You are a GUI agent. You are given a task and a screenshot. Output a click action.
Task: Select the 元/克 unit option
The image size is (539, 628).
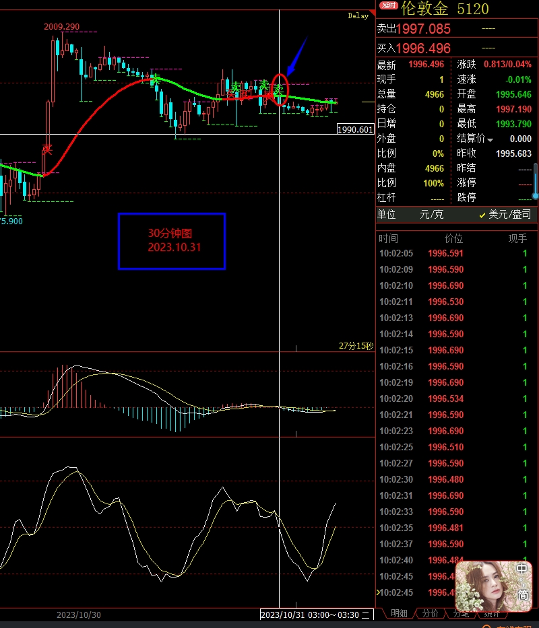pyautogui.click(x=431, y=215)
